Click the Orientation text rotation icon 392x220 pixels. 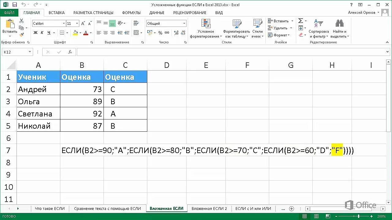120,23
